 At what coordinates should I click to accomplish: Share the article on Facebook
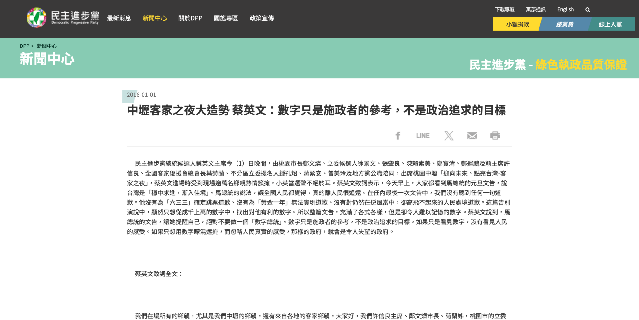(x=398, y=135)
